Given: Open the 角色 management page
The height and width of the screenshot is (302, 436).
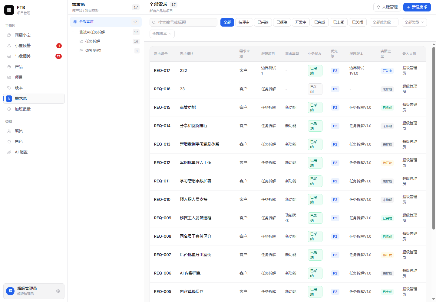Looking at the screenshot, I should pos(34,141).
